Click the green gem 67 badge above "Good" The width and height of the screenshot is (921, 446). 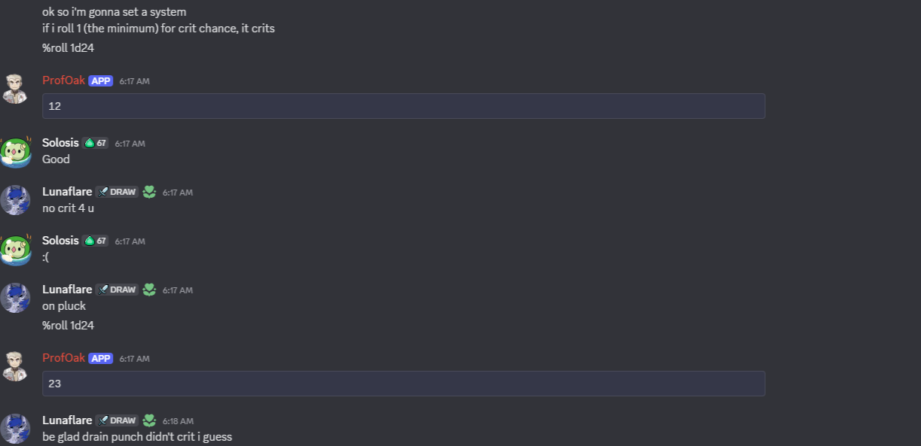click(96, 143)
